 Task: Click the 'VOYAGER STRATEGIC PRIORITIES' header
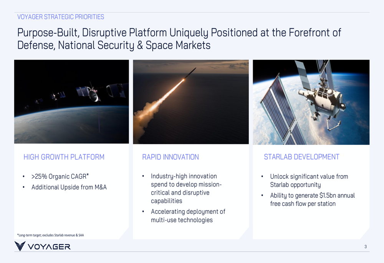[x=61, y=17]
